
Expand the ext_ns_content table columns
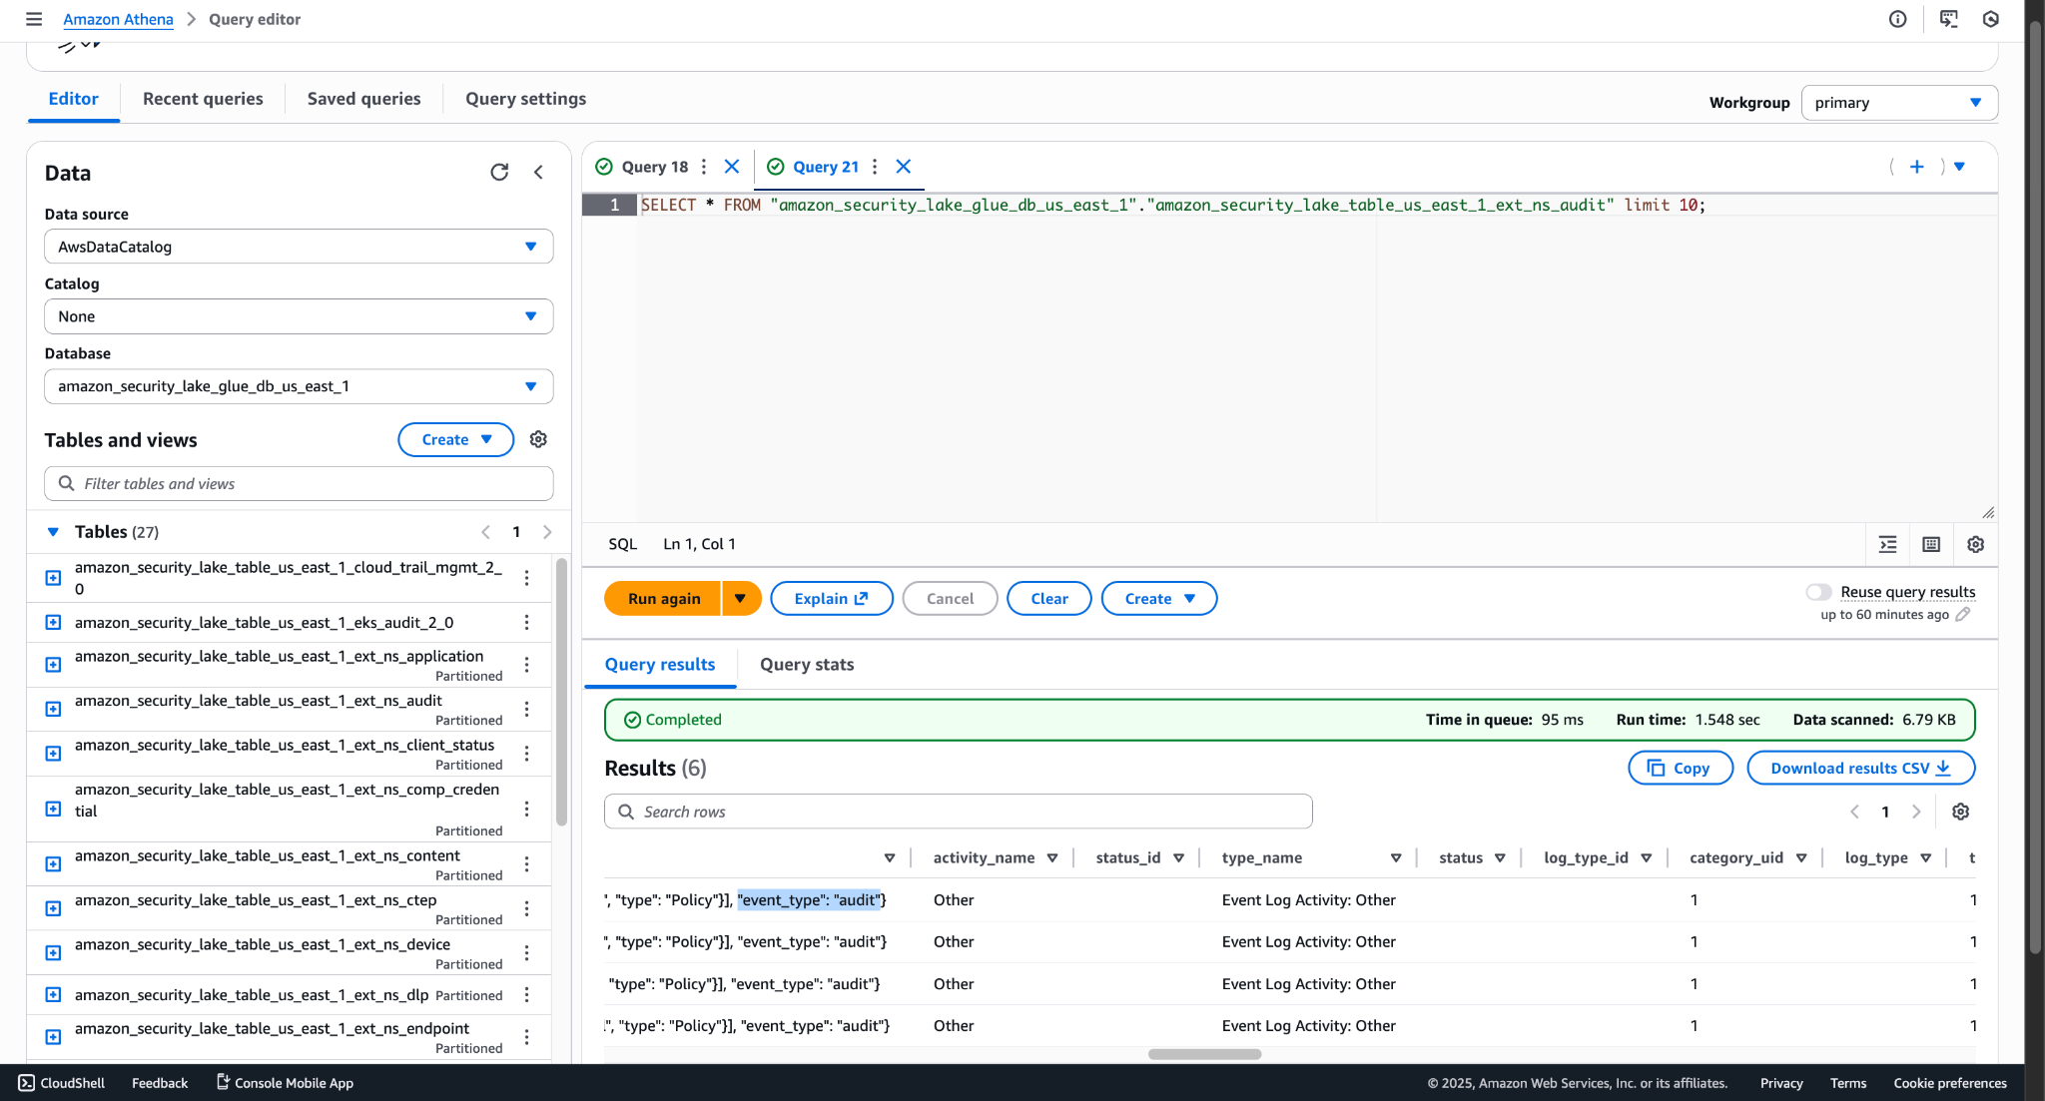point(54,864)
